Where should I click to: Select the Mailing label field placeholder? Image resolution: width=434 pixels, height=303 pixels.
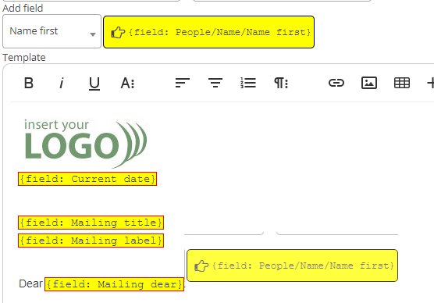pos(91,241)
